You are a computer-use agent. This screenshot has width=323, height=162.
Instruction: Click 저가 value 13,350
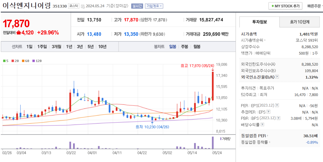(131, 34)
